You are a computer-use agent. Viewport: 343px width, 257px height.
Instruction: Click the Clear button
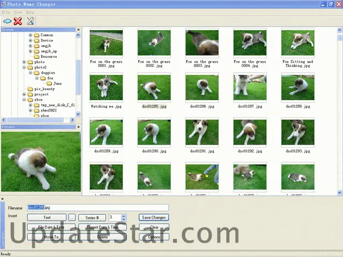[x=154, y=227]
